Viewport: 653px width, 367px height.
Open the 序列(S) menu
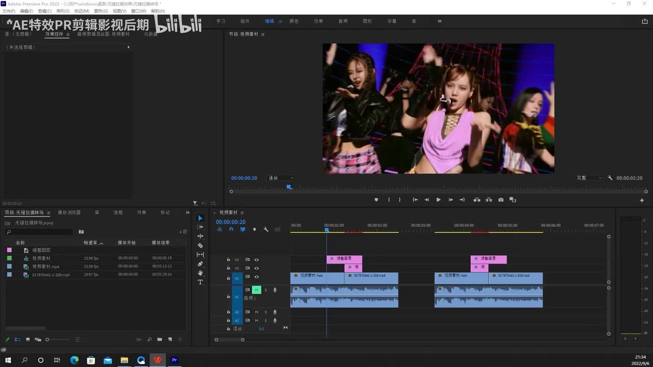click(63, 11)
